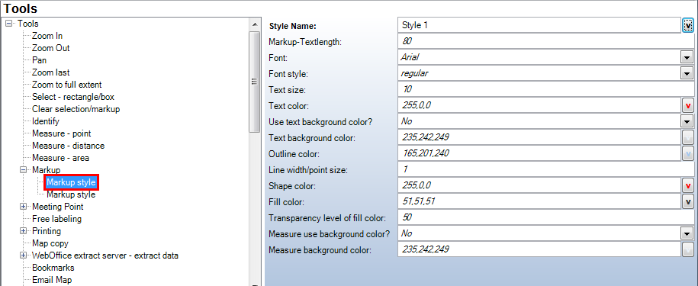
Task: Select WebOffice extract server - extract data
Action: click(x=105, y=255)
